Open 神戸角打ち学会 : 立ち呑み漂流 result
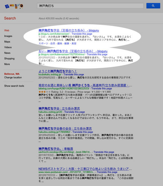 (x=59, y=109)
